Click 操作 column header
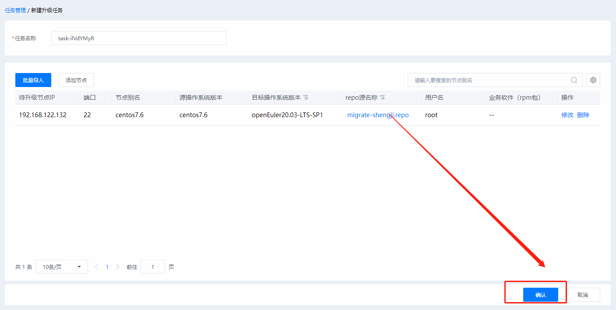Image resolution: width=616 pixels, height=310 pixels. (567, 98)
